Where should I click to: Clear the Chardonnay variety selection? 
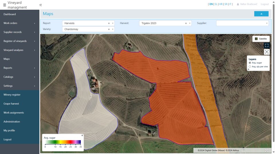click(x=109, y=29)
